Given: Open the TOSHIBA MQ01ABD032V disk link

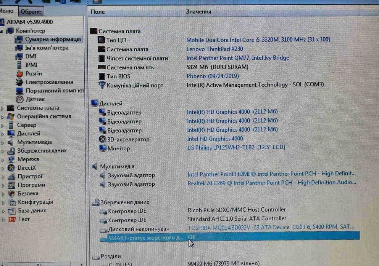Looking at the screenshot, I should 271,227.
